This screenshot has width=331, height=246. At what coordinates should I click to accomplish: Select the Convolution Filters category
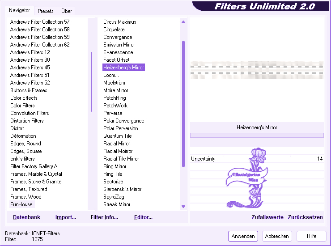pos(30,113)
